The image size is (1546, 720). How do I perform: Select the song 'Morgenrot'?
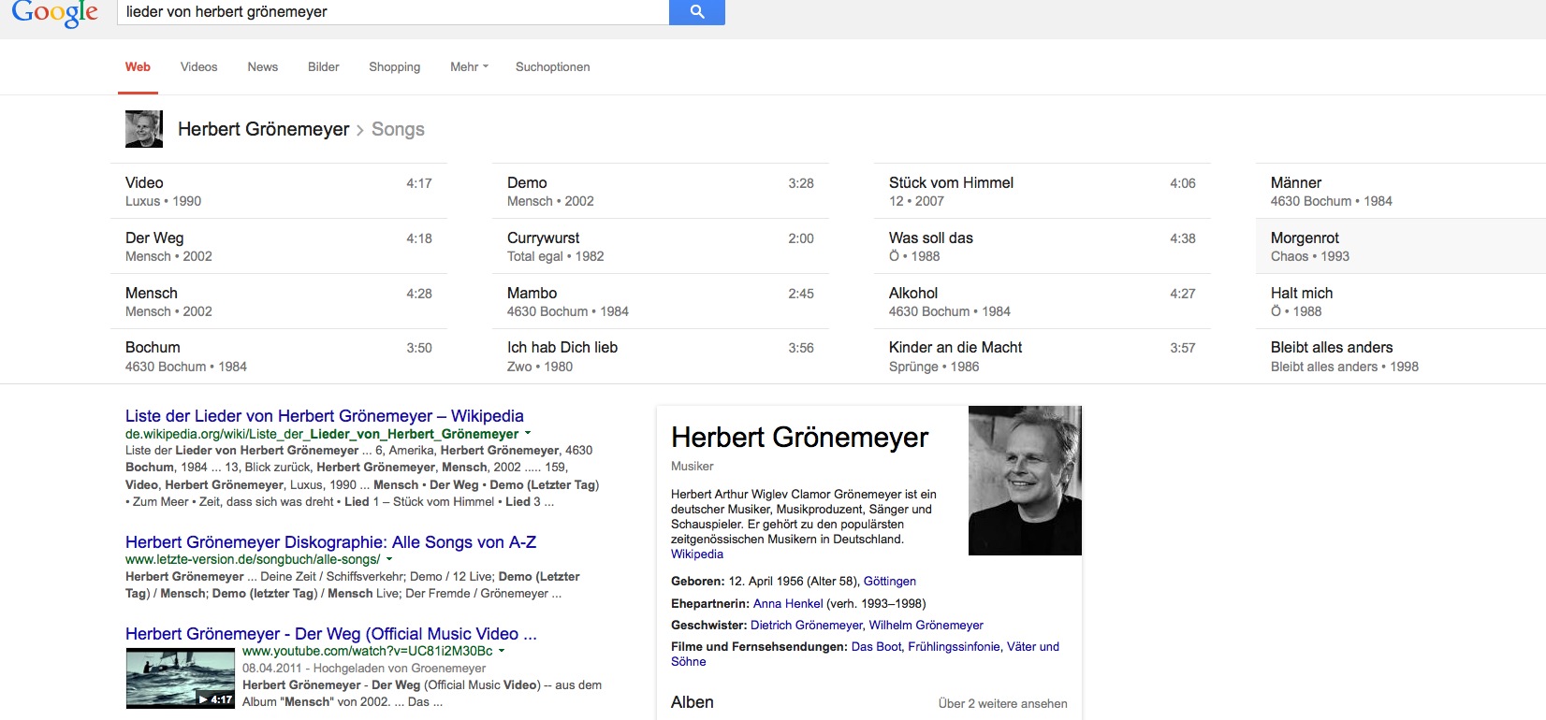click(1401, 246)
